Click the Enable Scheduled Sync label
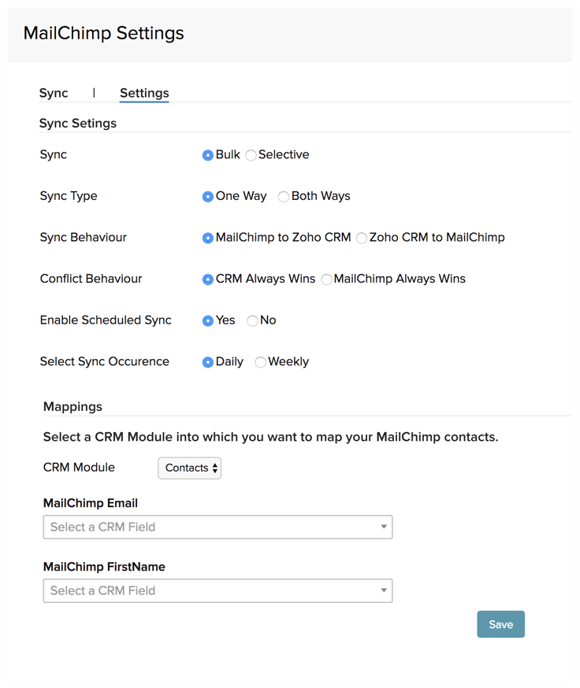The width and height of the screenshot is (580, 688). (106, 320)
